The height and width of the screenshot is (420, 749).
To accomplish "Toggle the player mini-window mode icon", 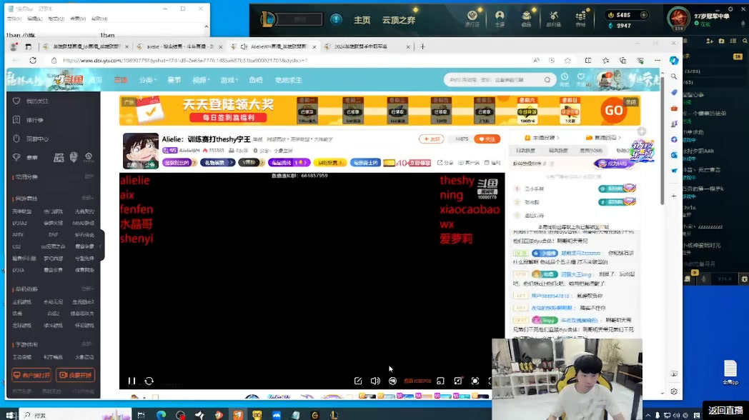I will pyautogui.click(x=440, y=381).
